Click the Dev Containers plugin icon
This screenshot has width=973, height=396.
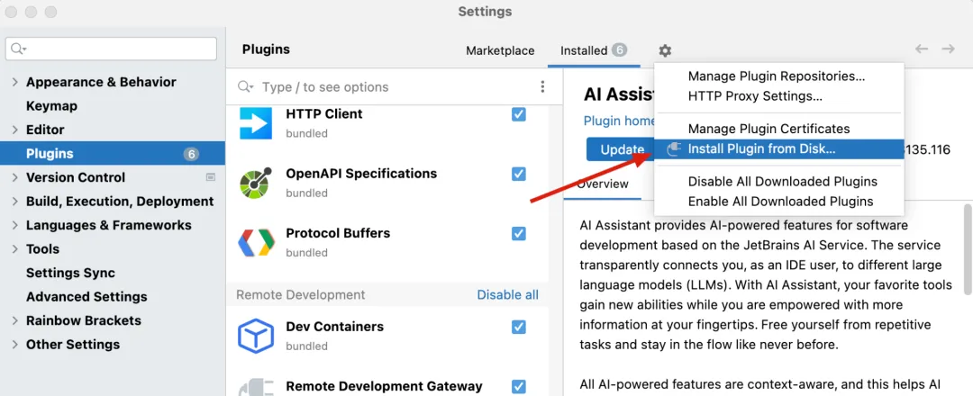tap(256, 336)
